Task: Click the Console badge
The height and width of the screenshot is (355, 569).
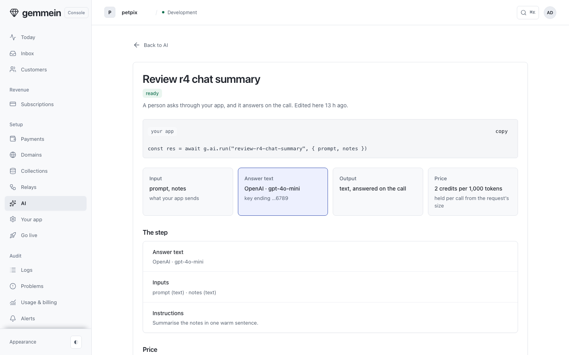Action: coord(76,13)
